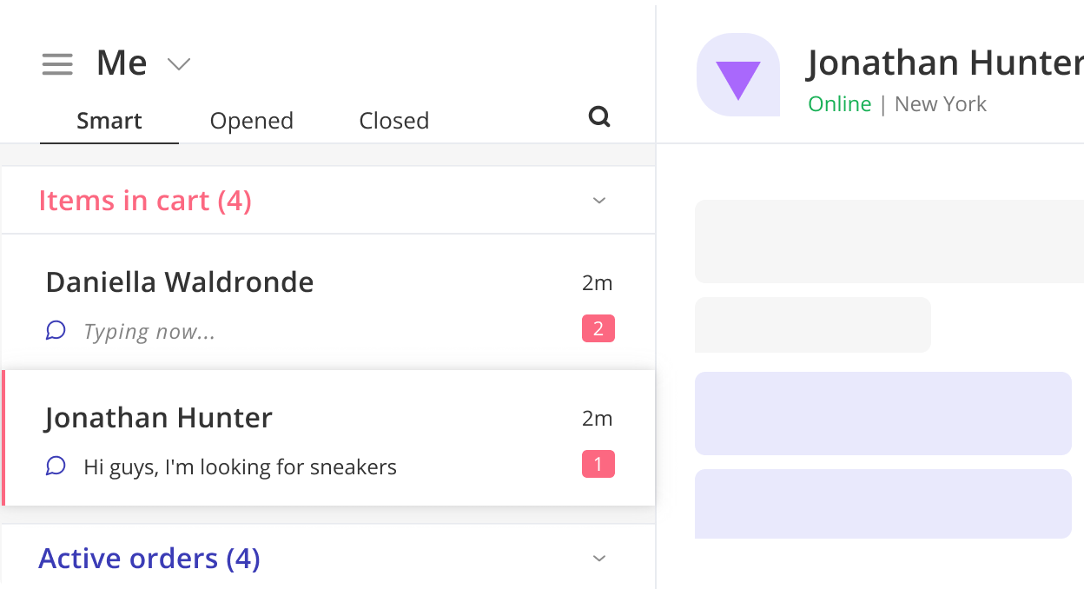The width and height of the screenshot is (1084, 589).
Task: Open Daniella Waldronde's conversation
Action: coord(328,302)
